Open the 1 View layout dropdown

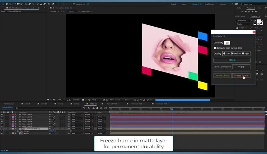click(x=129, y=100)
